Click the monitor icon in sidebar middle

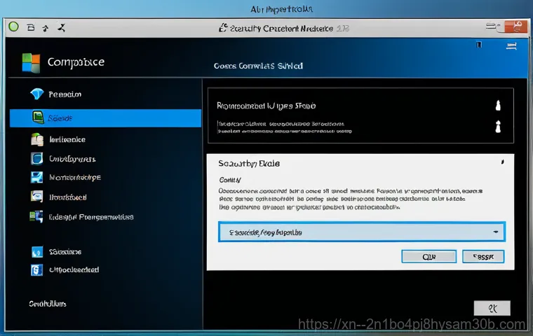click(x=37, y=197)
